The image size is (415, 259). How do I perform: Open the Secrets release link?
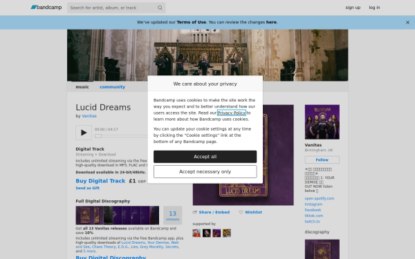tap(172, 247)
